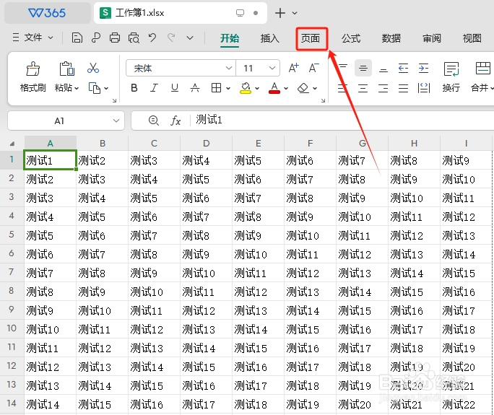Click the justify alignment icon
494x415 pixels.
403,88
